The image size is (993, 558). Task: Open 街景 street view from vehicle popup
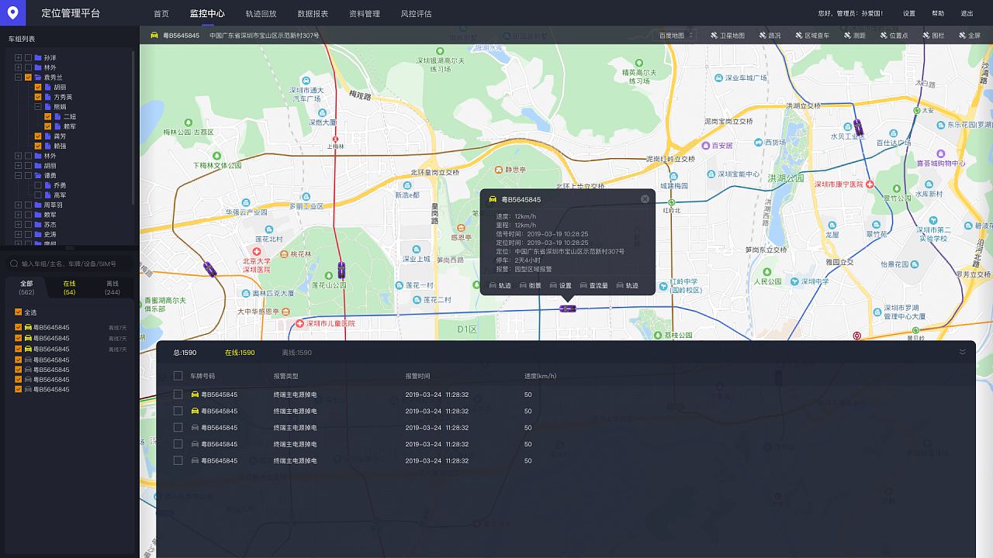530,286
